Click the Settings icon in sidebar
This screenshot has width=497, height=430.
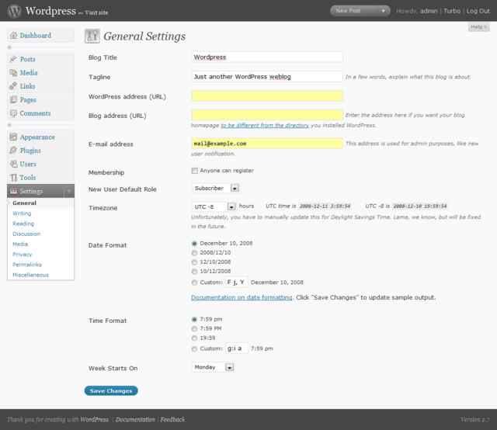tap(13, 191)
